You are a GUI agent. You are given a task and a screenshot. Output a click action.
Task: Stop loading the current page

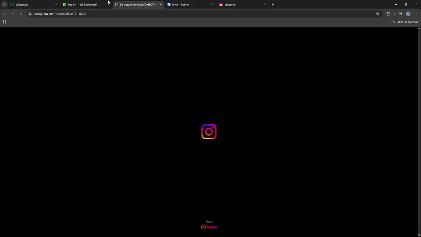coord(20,14)
